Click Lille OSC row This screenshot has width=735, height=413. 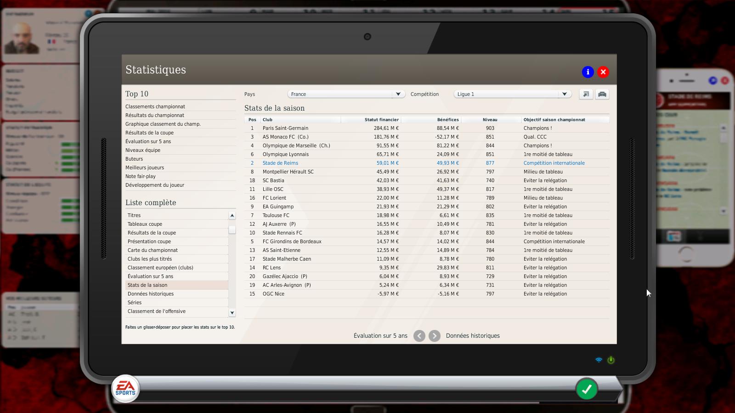(x=427, y=189)
